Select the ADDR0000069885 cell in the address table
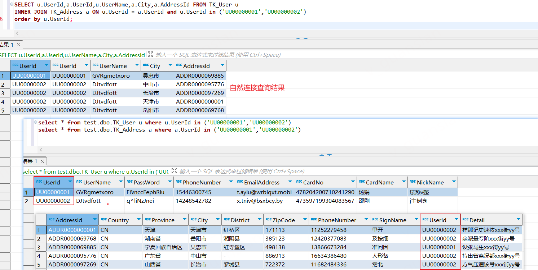 (x=72, y=247)
